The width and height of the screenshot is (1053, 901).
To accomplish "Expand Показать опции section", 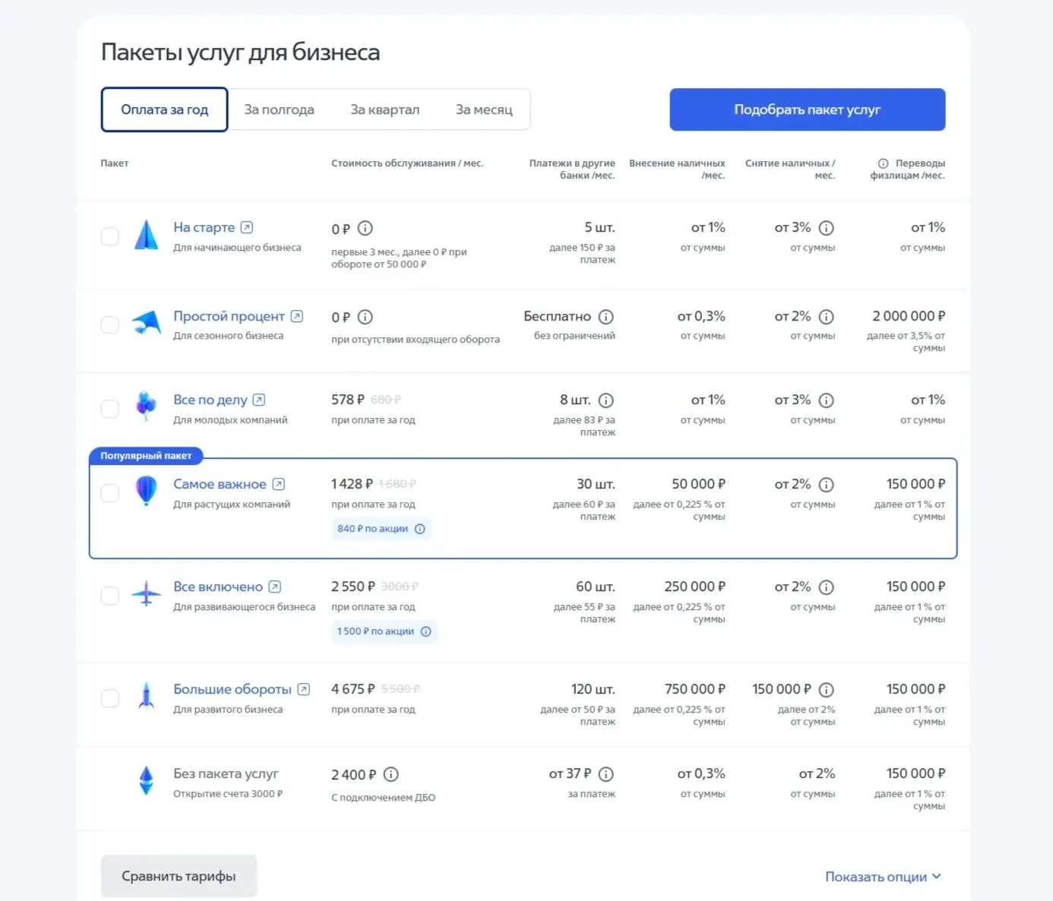I will [884, 877].
